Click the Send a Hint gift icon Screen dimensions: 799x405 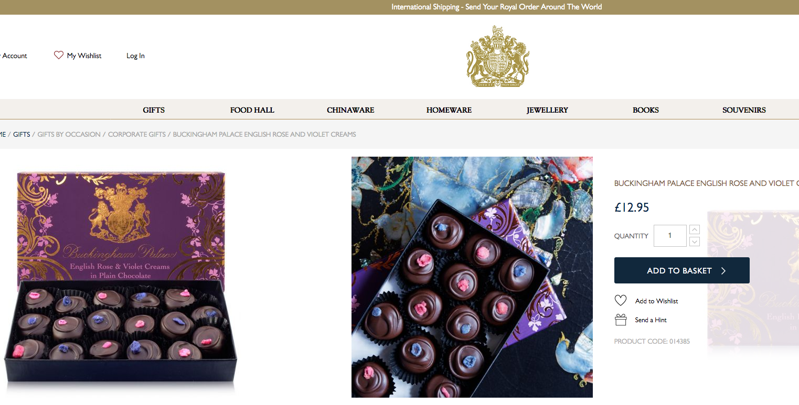[x=621, y=320]
